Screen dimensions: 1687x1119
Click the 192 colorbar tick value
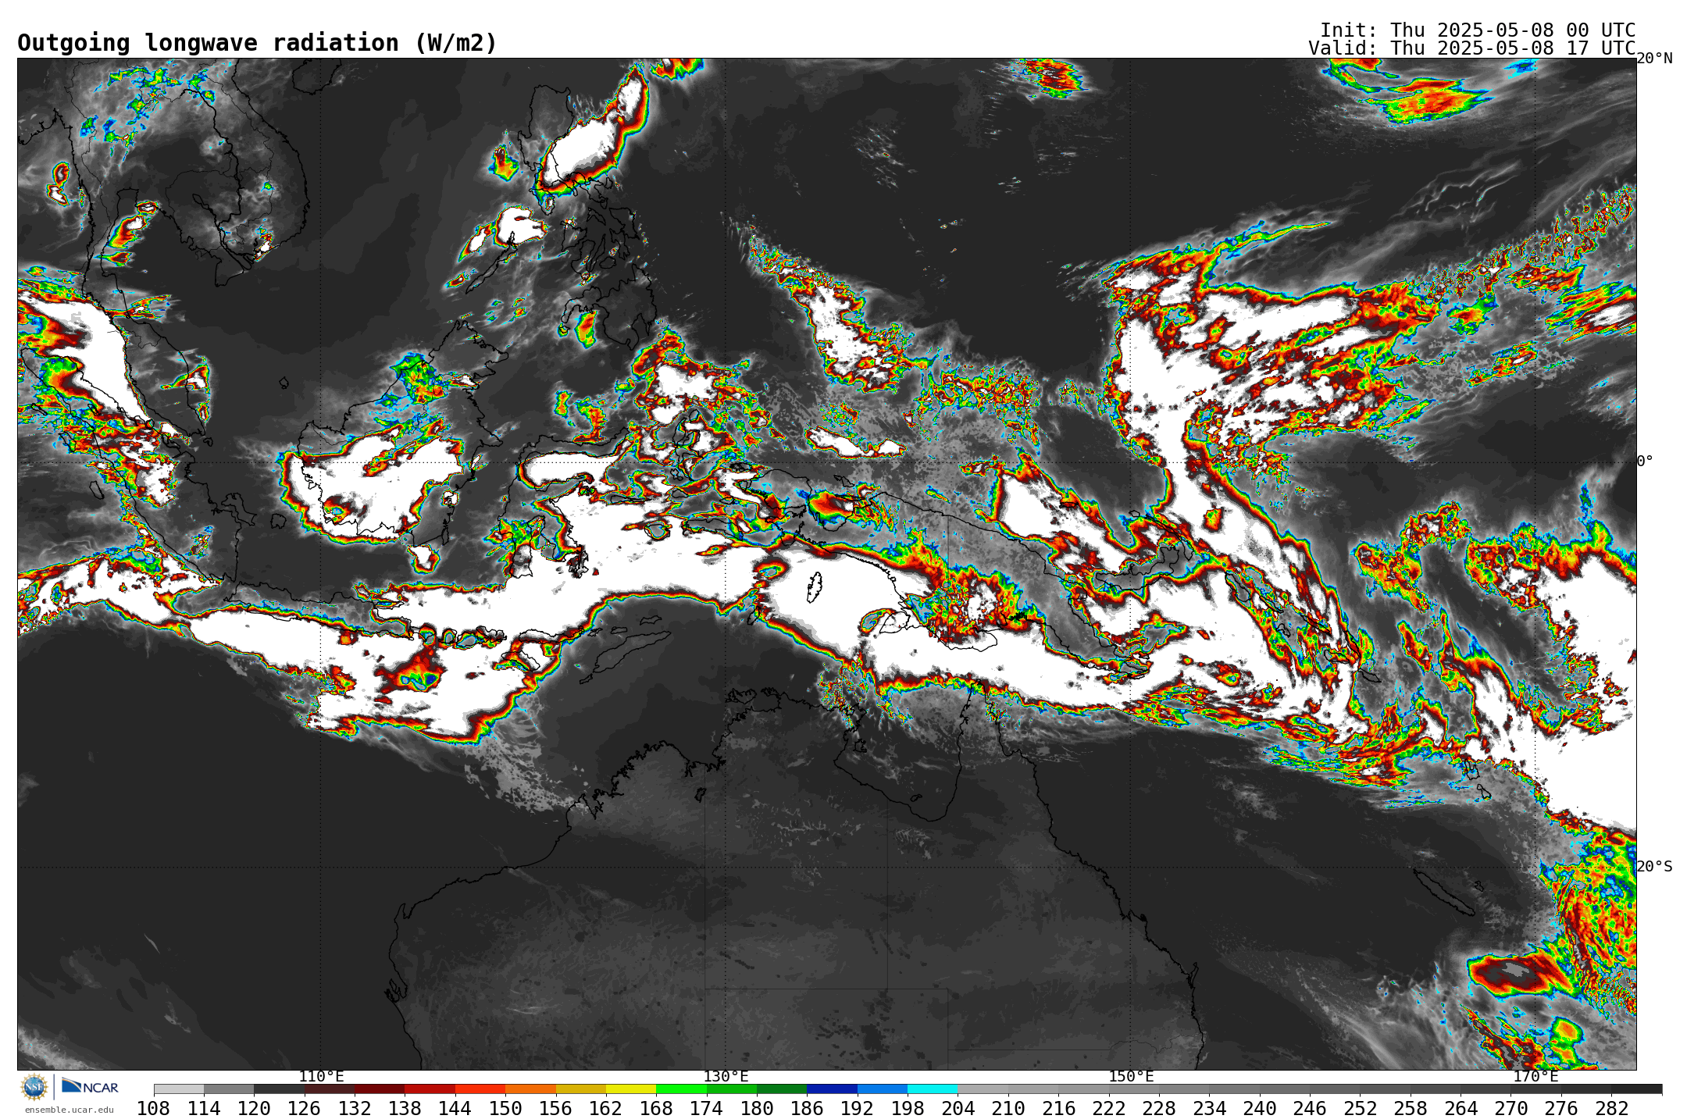[858, 1109]
